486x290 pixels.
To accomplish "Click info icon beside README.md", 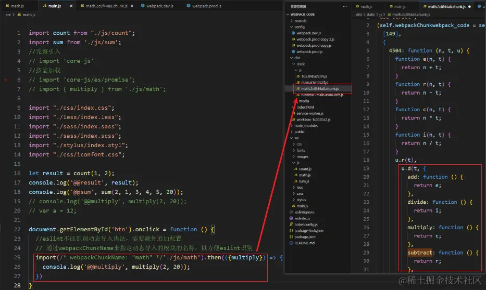I will 291,243.
